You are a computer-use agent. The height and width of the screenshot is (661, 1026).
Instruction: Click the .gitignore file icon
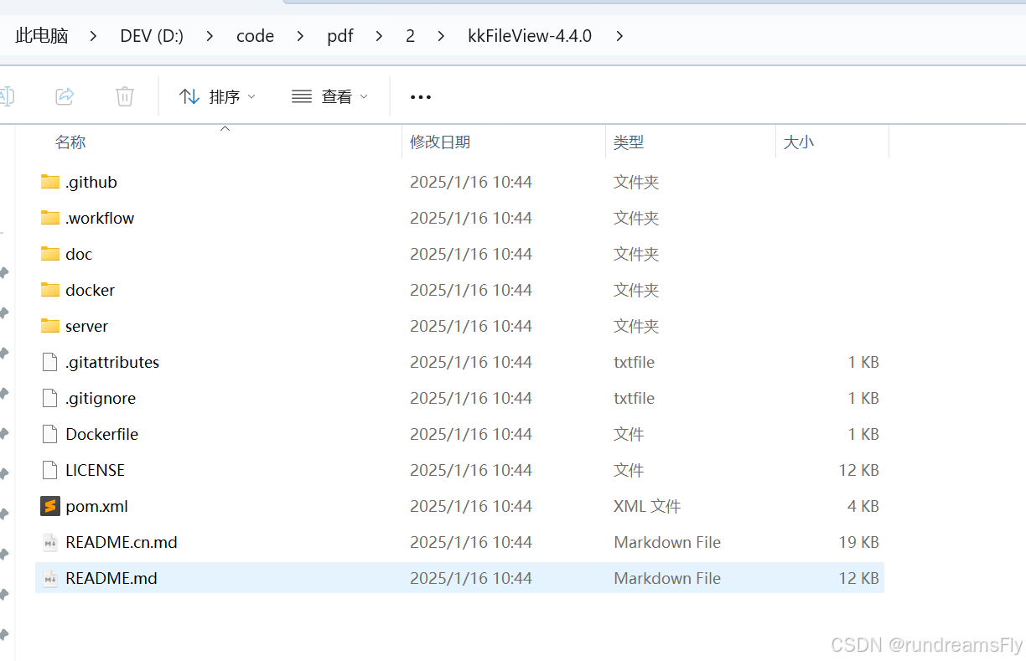[51, 398]
